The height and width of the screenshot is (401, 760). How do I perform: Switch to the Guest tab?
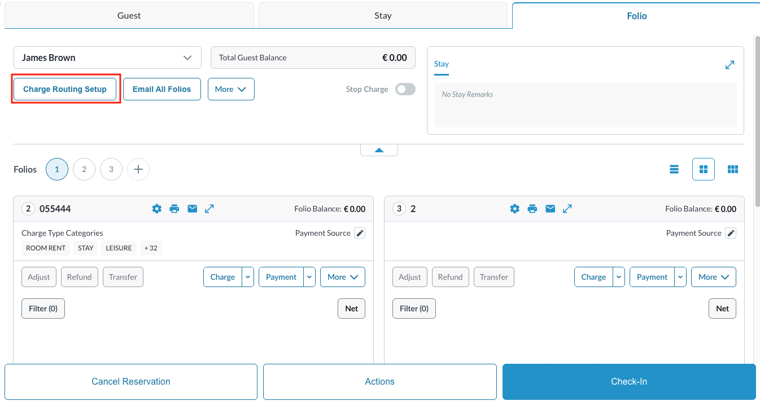[x=129, y=15]
